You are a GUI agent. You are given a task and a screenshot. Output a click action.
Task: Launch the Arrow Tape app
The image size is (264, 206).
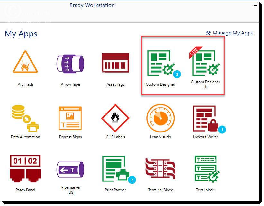point(70,64)
